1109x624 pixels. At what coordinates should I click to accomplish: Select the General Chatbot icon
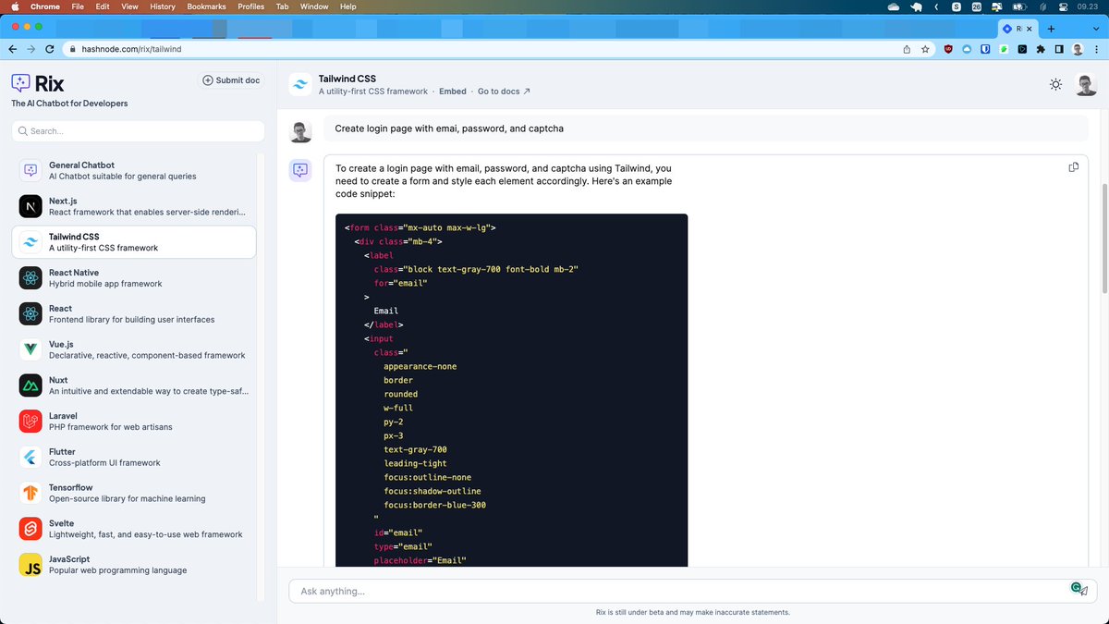pos(30,170)
